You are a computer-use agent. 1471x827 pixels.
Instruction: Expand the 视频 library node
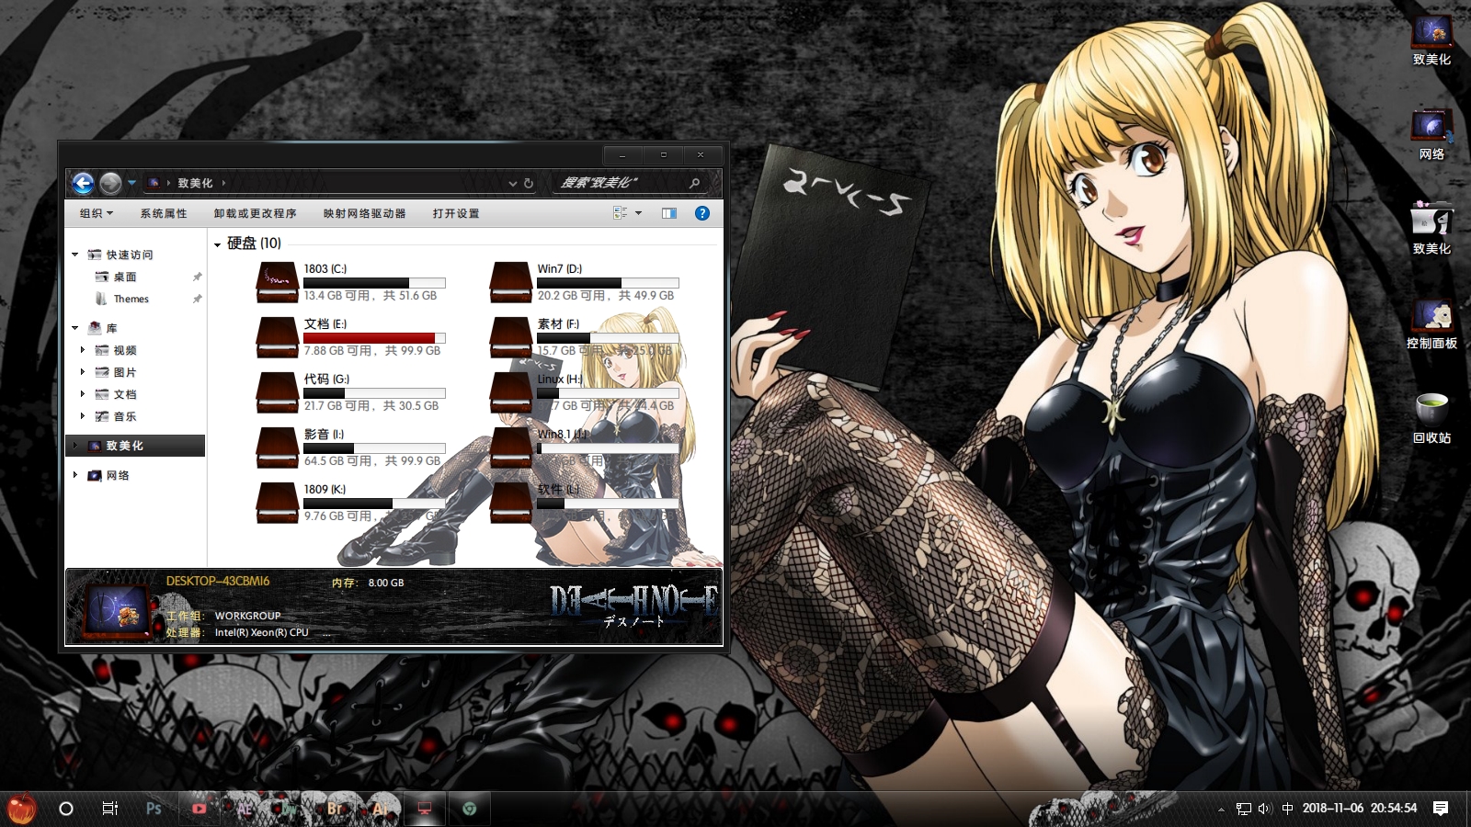pyautogui.click(x=83, y=350)
